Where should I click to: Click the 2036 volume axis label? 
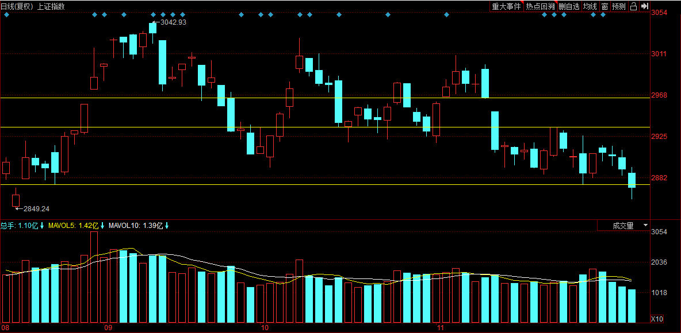tap(659, 262)
